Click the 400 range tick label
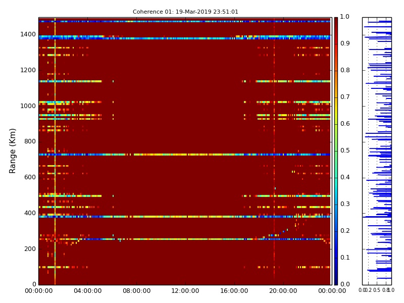This screenshot has height=303, width=404. click(30, 213)
